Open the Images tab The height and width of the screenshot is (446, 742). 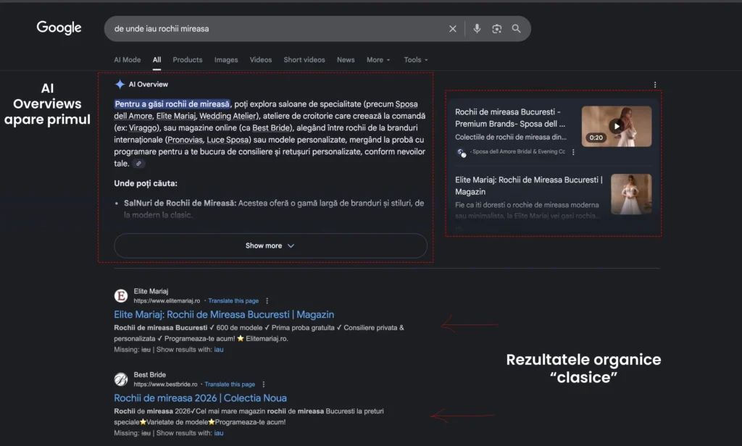(x=226, y=59)
